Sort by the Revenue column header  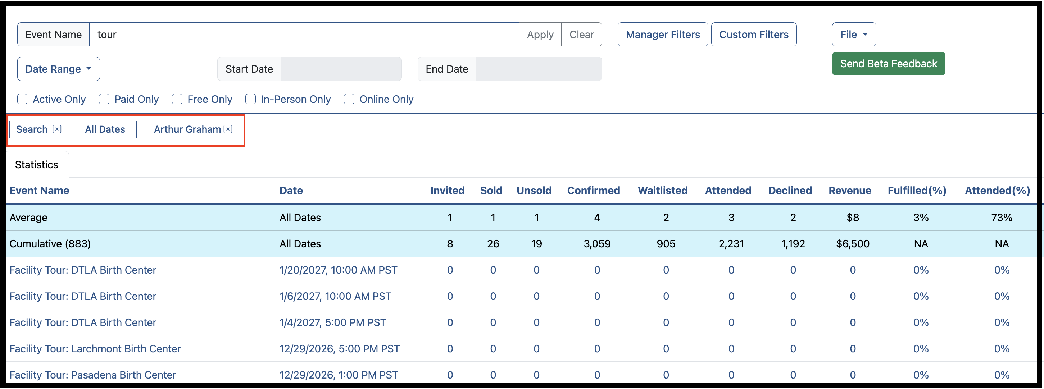(849, 191)
